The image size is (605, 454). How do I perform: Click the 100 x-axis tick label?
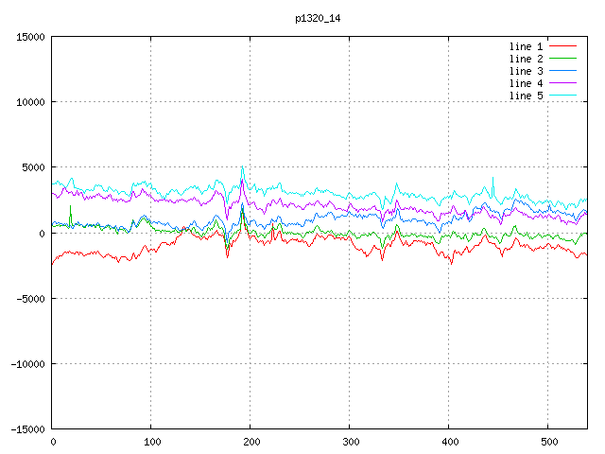pyautogui.click(x=151, y=442)
